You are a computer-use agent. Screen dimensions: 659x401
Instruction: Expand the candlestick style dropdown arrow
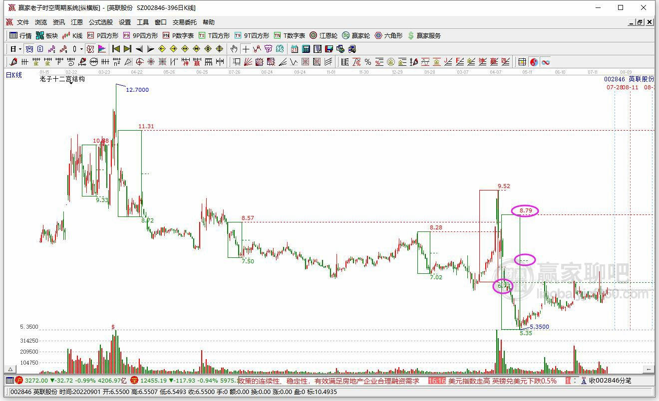[x=81, y=49]
